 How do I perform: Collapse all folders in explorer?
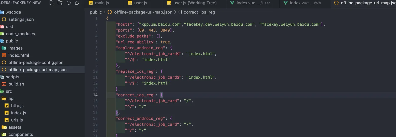pos(77,3)
